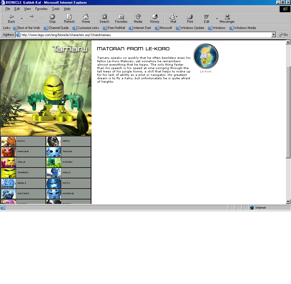The height and width of the screenshot is (284, 291).
Task: Open the TAKUA character entry
Action: 76,152
